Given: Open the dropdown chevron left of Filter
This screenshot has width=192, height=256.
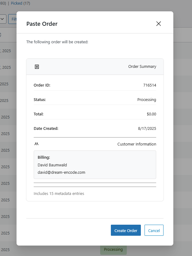Looking at the screenshot, I should [x=2, y=19].
